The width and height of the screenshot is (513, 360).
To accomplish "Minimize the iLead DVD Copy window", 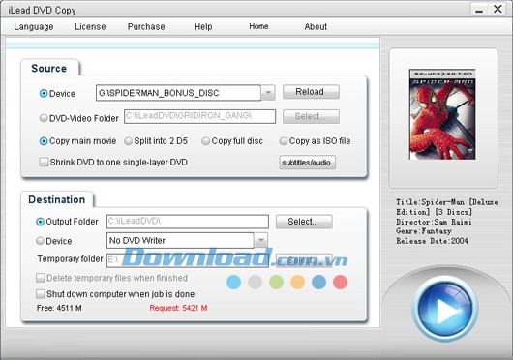I will coord(479,10).
